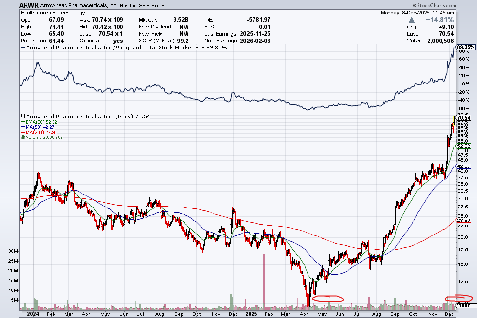Click the Aug 2024 label on time axis
This screenshot has width=482, height=318.
click(x=160, y=314)
